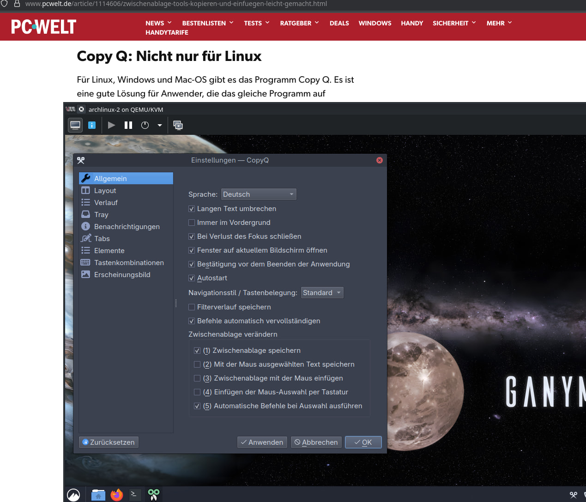This screenshot has width=586, height=502.
Task: Click the VM snapshots manager icon
Action: click(x=178, y=125)
